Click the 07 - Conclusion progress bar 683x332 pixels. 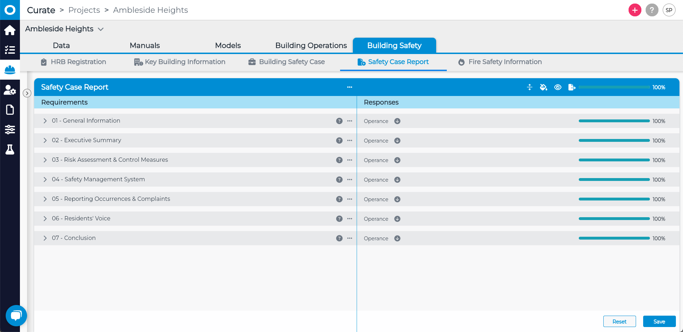coord(614,238)
